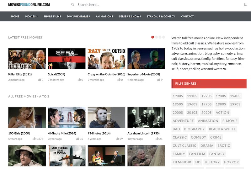This screenshot has height=169, width=251.
Task: Click the 7 Minutes masked man thumbnail
Action: pos(106,117)
